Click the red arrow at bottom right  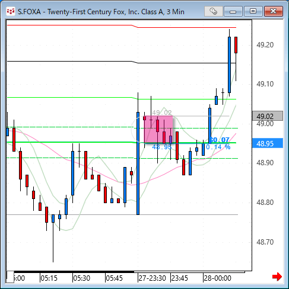point(277,277)
